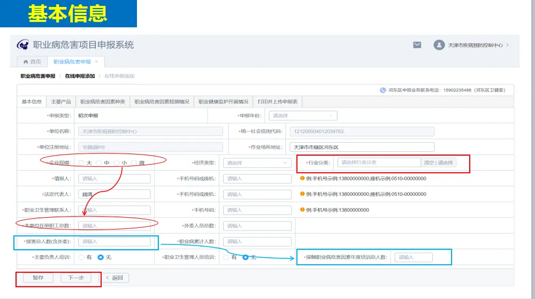Open the mail envelope icon
Screen dimensions: 535x299
pos(417,45)
